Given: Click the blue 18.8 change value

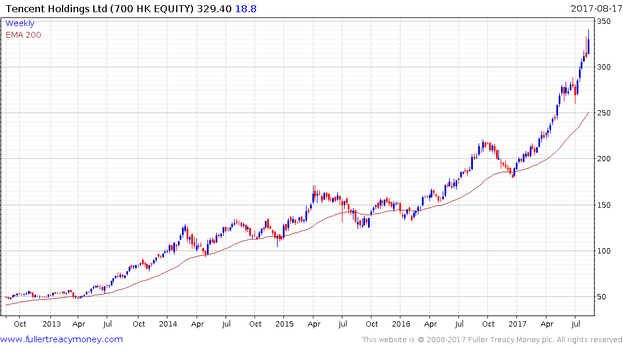Looking at the screenshot, I should pos(246,9).
